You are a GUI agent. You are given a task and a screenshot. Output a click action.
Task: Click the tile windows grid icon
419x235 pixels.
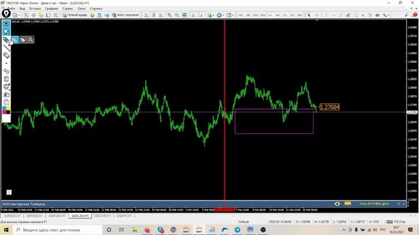tap(185, 15)
